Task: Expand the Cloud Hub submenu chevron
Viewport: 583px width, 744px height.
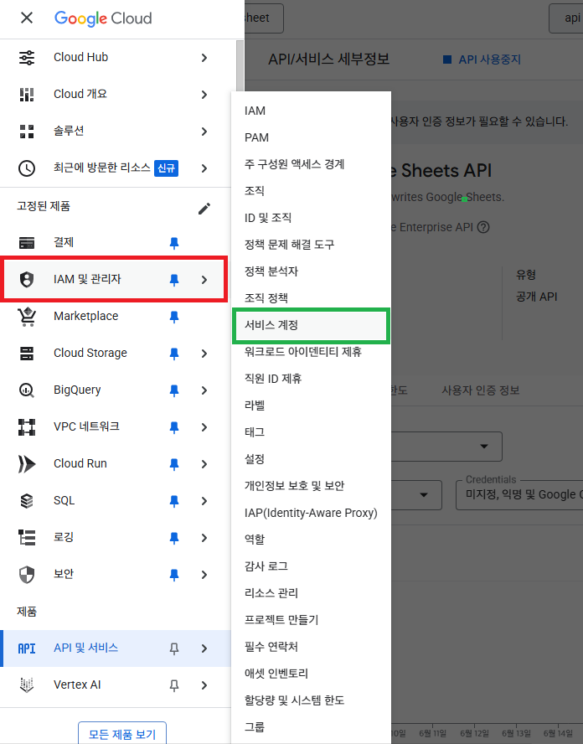Action: [204, 58]
